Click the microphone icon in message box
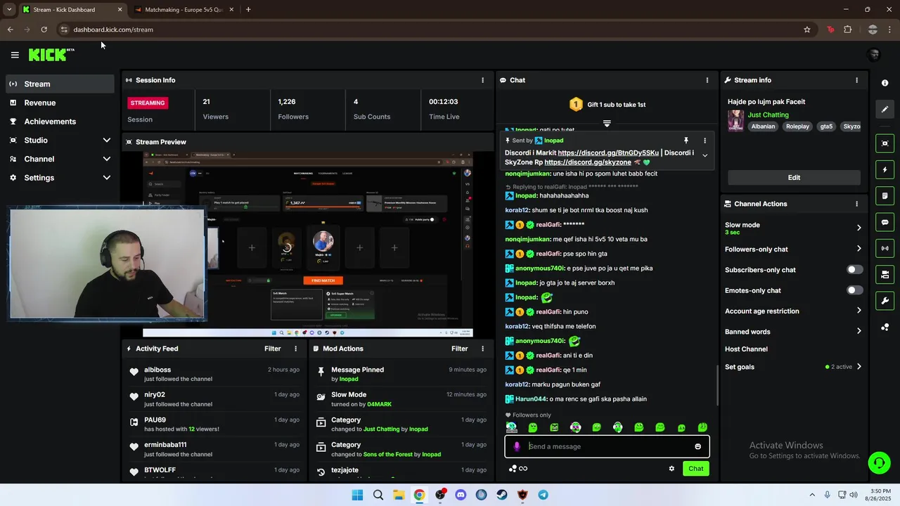The width and height of the screenshot is (900, 506). coord(517,446)
